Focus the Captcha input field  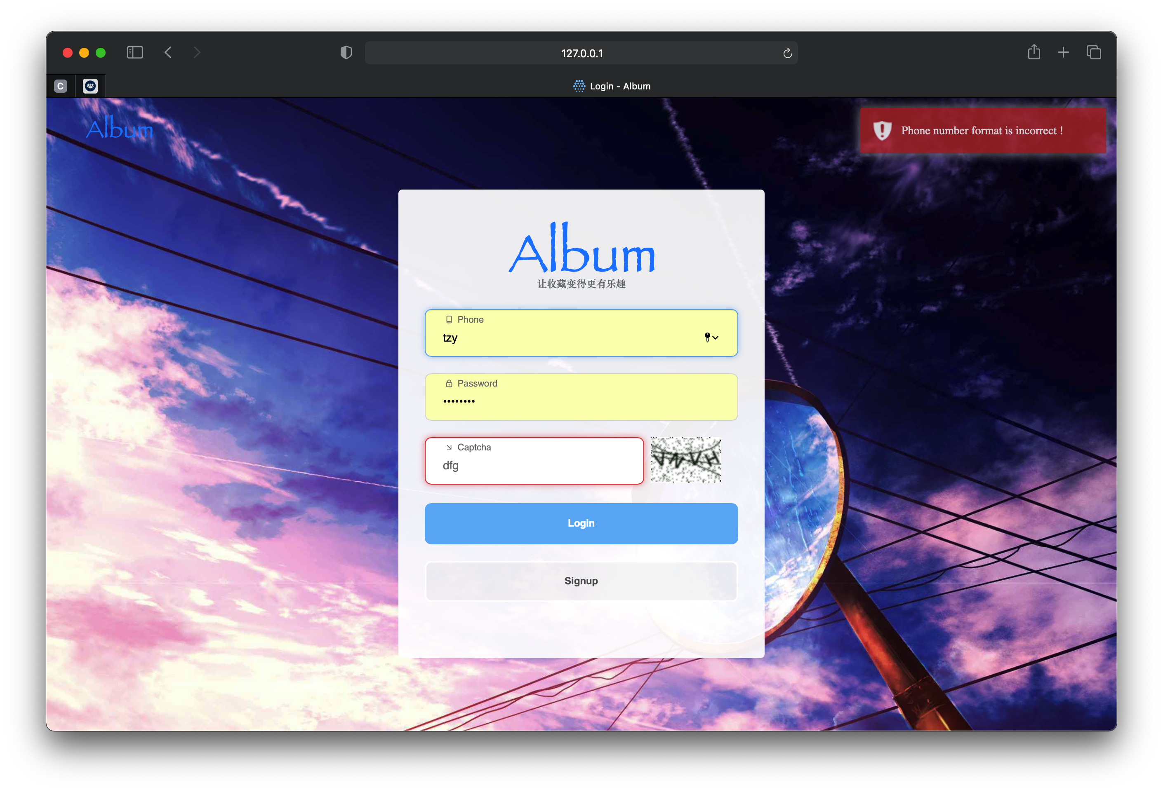tap(534, 461)
